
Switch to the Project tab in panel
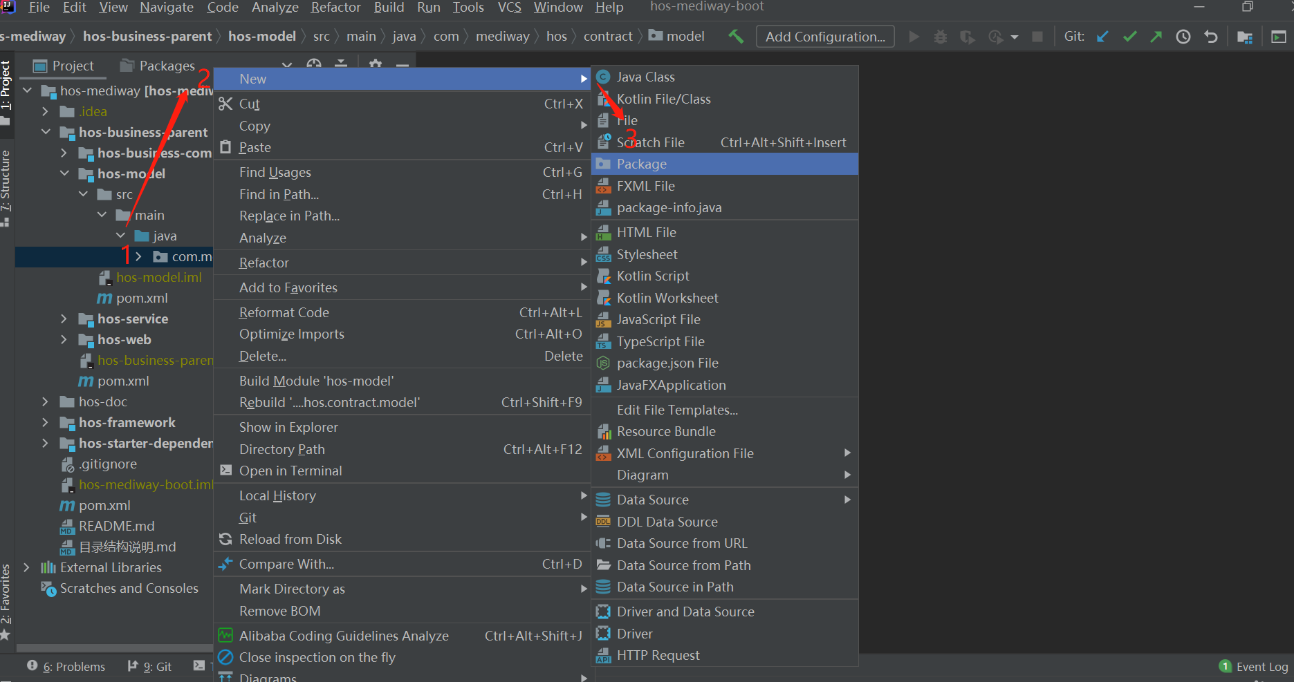pos(64,66)
